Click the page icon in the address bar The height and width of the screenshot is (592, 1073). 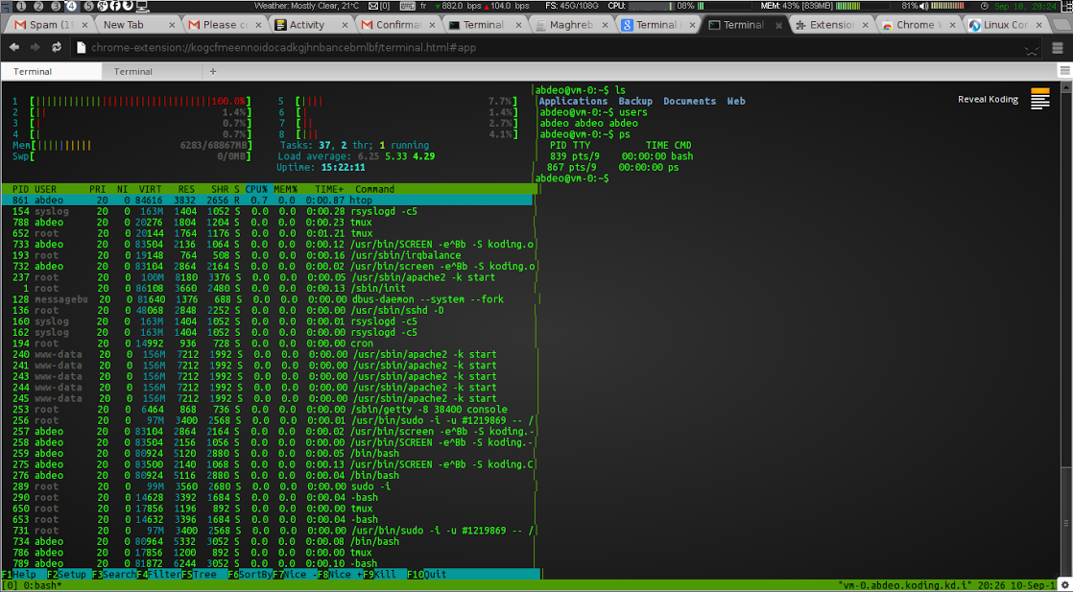pos(81,48)
